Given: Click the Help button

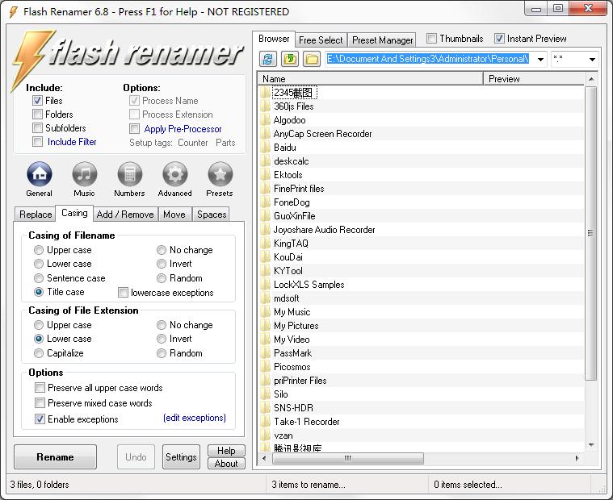Looking at the screenshot, I should [226, 451].
